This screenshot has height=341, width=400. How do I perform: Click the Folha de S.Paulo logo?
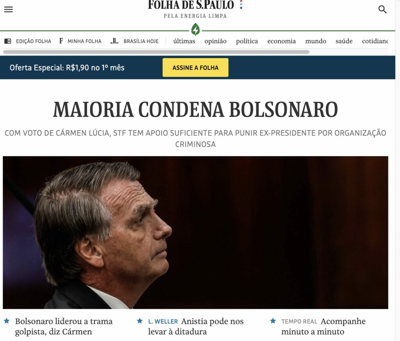tap(191, 5)
